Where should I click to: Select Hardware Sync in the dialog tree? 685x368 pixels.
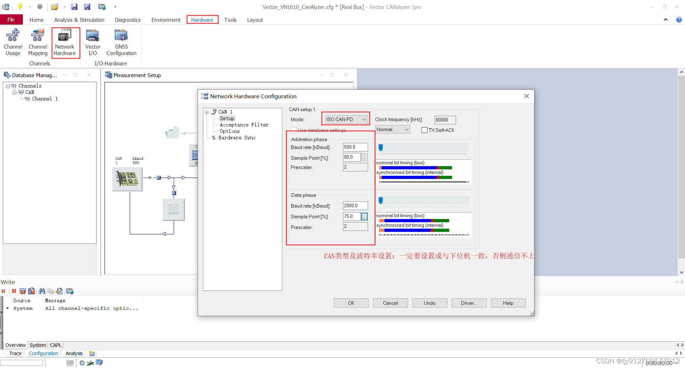click(237, 138)
